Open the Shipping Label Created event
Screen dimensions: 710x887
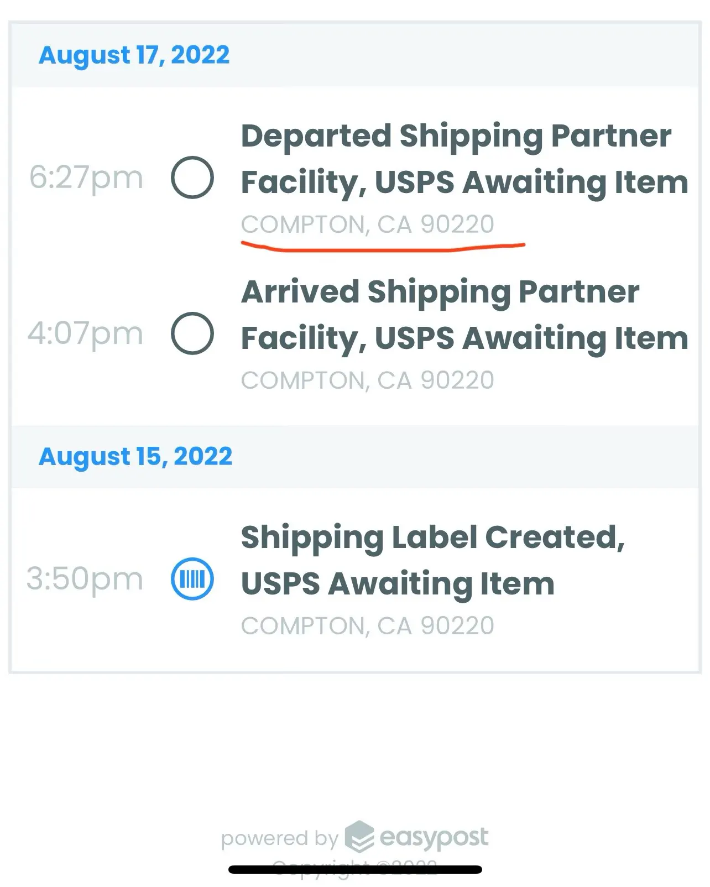pyautogui.click(x=432, y=560)
